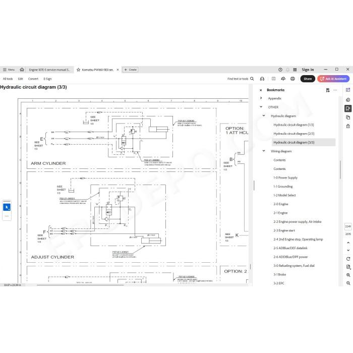Click the rotate page icon
This screenshot has height=353, width=353.
coord(348,259)
